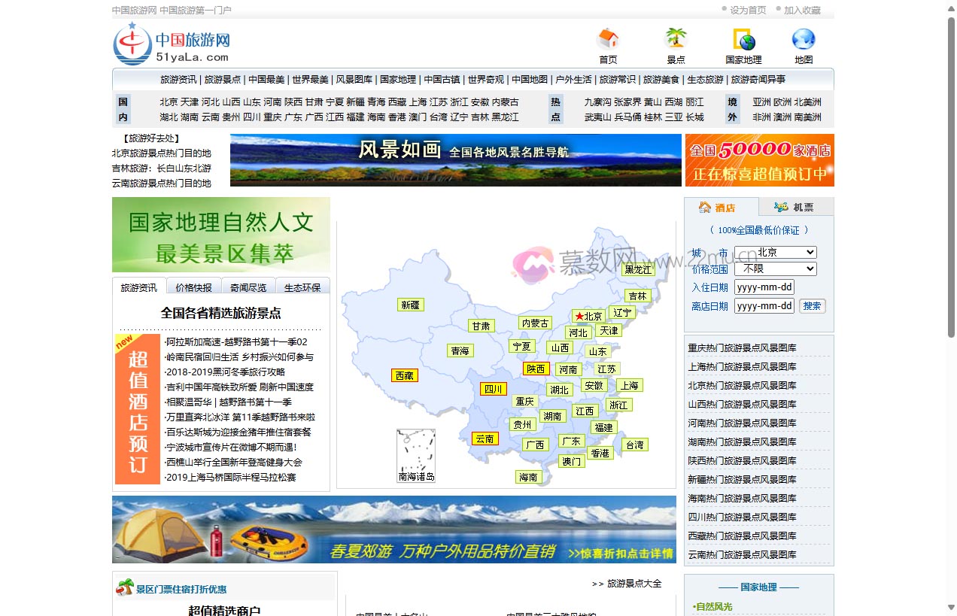
Task: Click the hotel icon on the 酒店 tab
Action: tap(706, 206)
